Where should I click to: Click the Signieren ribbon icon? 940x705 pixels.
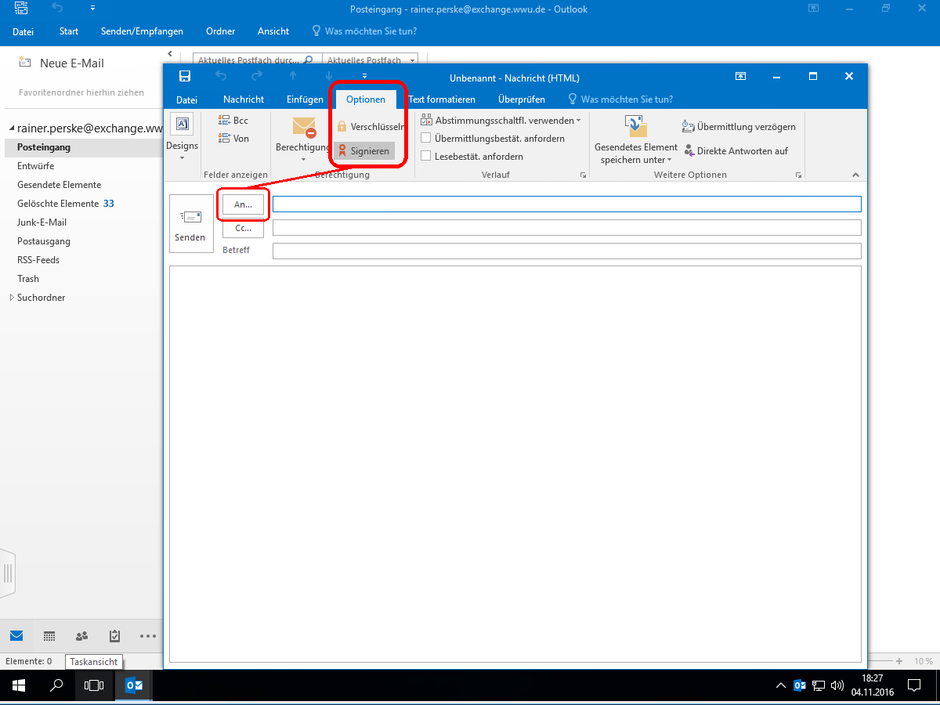point(342,150)
